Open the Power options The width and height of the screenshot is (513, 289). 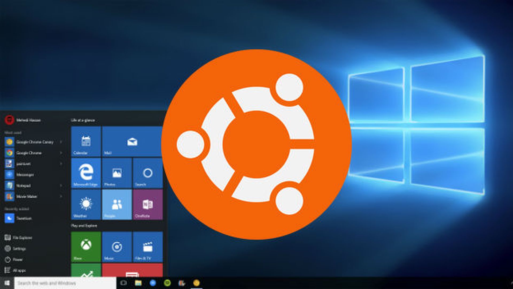click(x=17, y=259)
